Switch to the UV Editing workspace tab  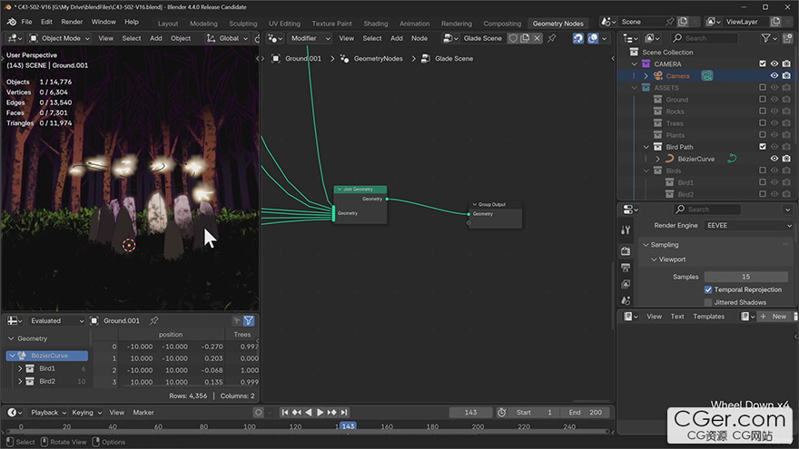click(284, 24)
